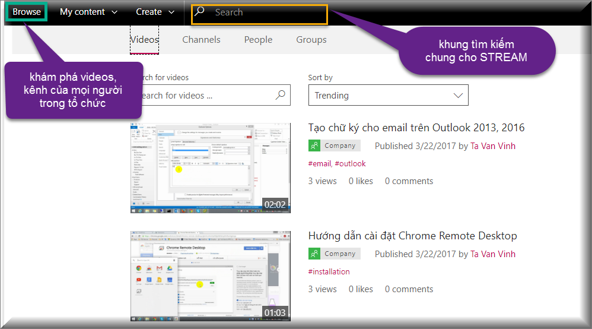Click green Company icon on Chrome Remote Desktop video
This screenshot has height=329, width=592.
pyautogui.click(x=314, y=254)
